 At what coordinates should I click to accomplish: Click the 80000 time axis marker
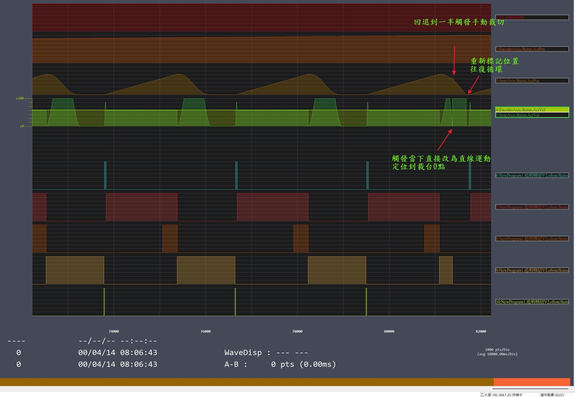click(389, 331)
